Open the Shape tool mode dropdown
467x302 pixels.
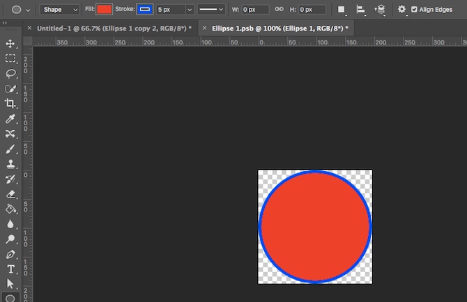[x=59, y=10]
